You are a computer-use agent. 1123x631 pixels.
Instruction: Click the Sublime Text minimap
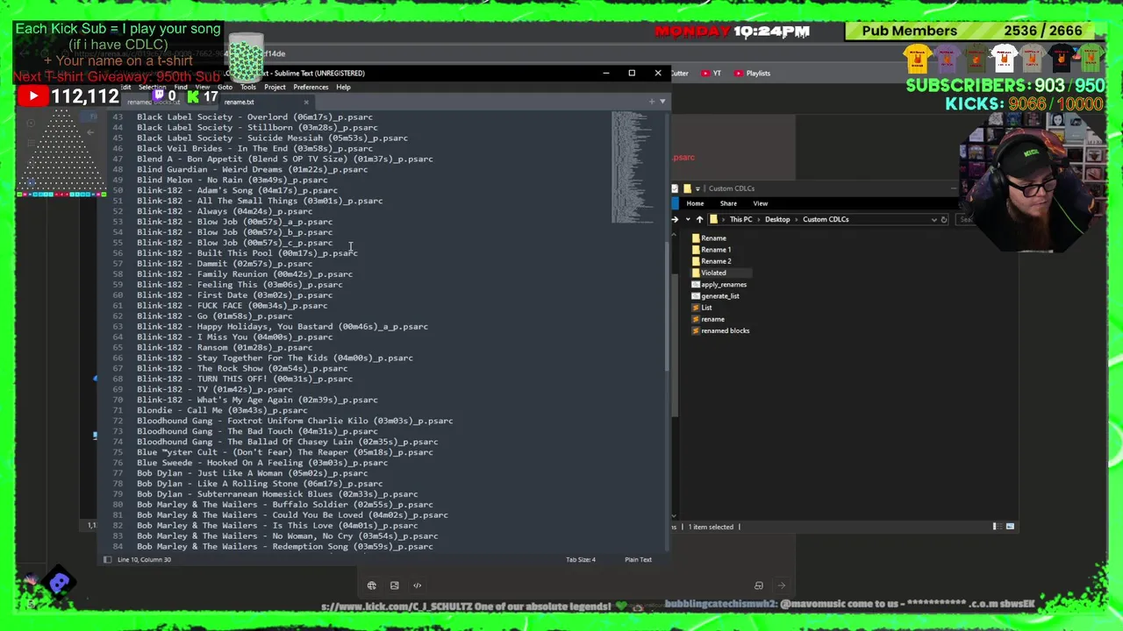pyautogui.click(x=632, y=167)
